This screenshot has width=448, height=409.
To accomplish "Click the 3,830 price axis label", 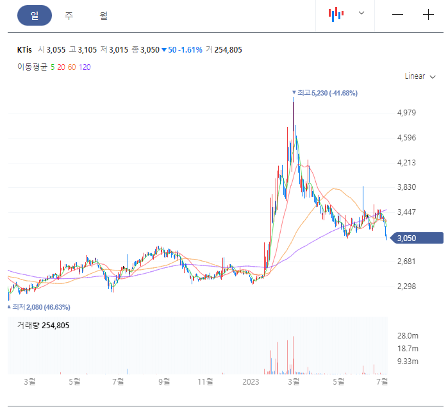I will (406, 187).
